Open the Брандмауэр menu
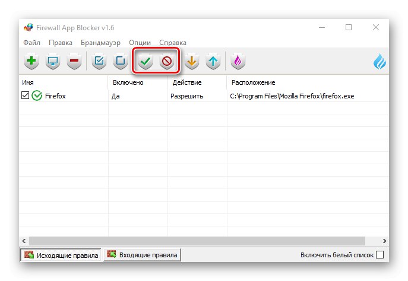The width and height of the screenshot is (408, 281). pos(100,42)
